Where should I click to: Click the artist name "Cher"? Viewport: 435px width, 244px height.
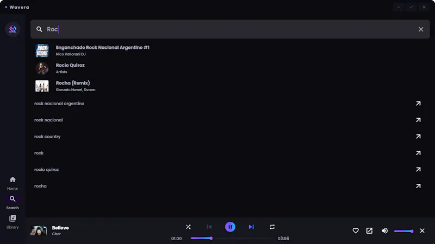(57, 234)
